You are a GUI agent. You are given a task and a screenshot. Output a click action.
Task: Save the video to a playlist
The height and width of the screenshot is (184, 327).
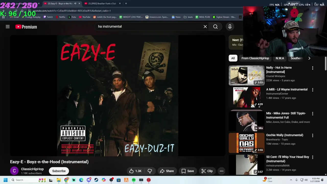tap(188, 171)
